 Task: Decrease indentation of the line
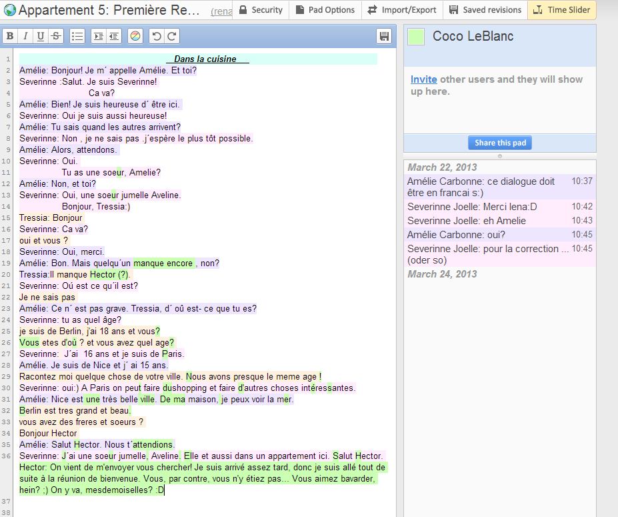[x=114, y=37]
